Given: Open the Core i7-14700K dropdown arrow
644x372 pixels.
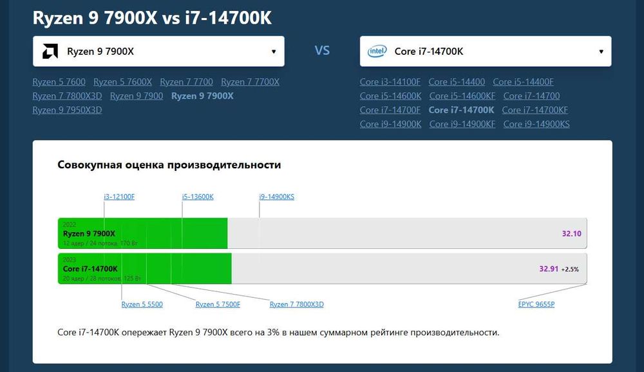Looking at the screenshot, I should pyautogui.click(x=601, y=52).
